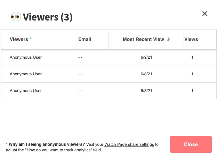Open the Watch Page share settings link

tap(129, 144)
